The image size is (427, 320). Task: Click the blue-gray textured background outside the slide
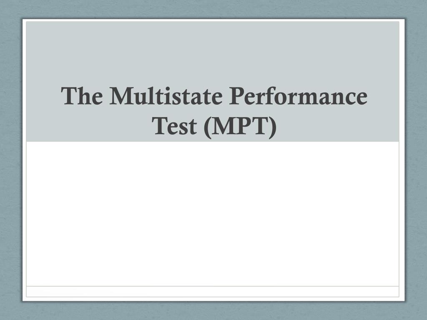(11, 163)
